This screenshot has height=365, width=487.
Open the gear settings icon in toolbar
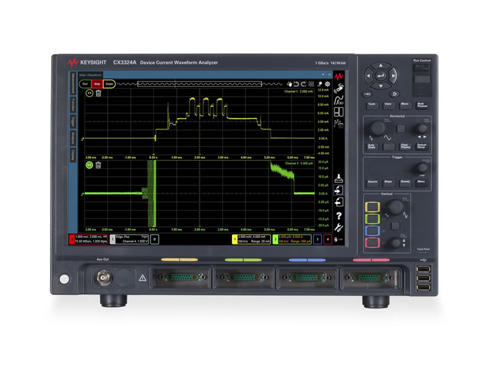tap(328, 84)
